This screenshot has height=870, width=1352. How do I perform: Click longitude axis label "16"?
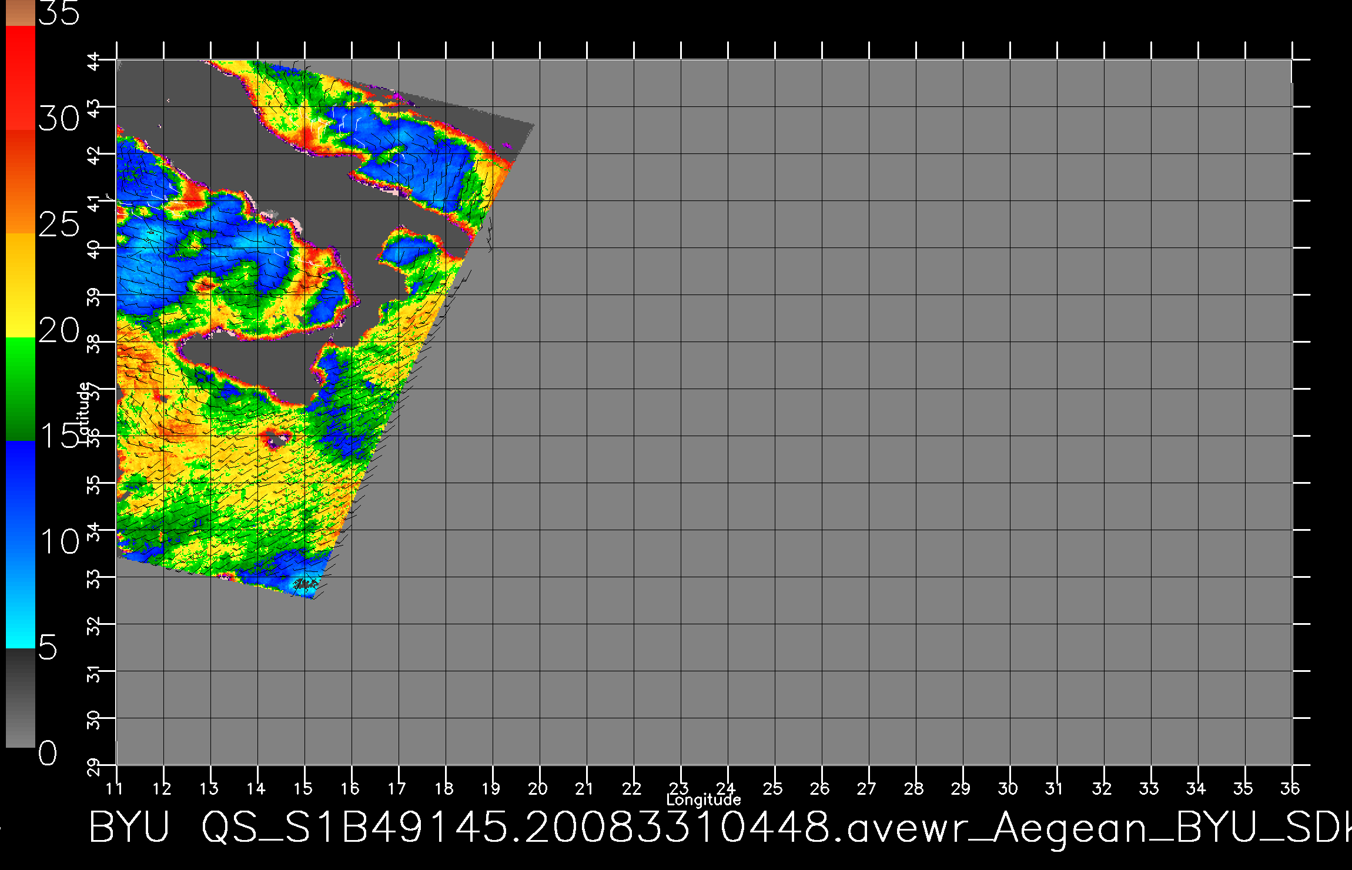[350, 788]
